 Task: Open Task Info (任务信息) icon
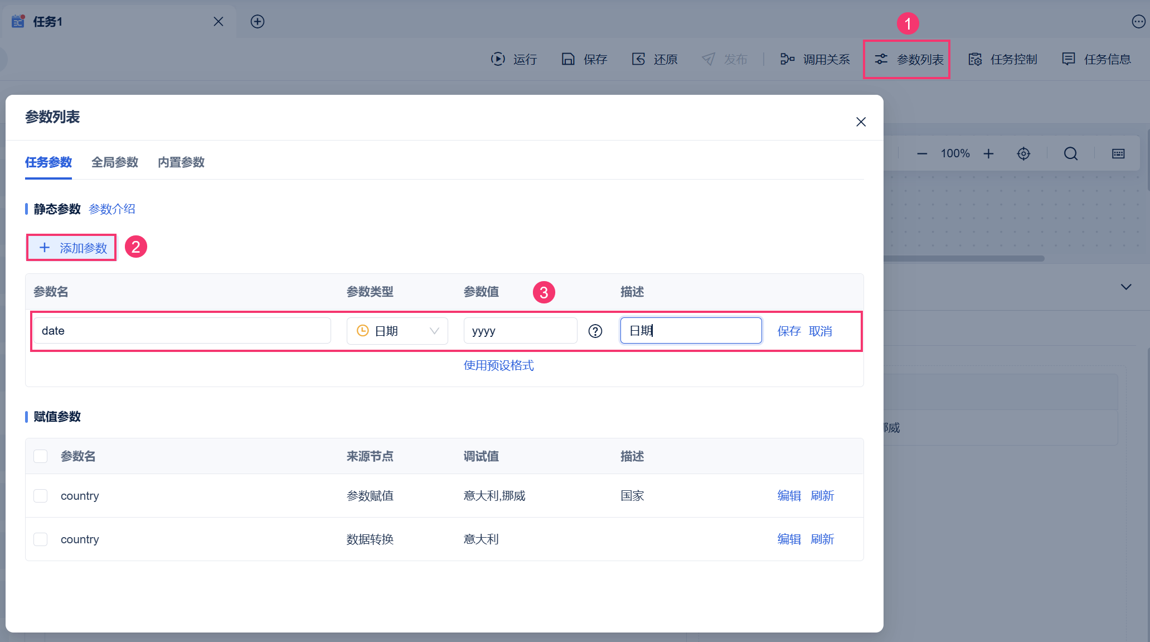(1068, 59)
